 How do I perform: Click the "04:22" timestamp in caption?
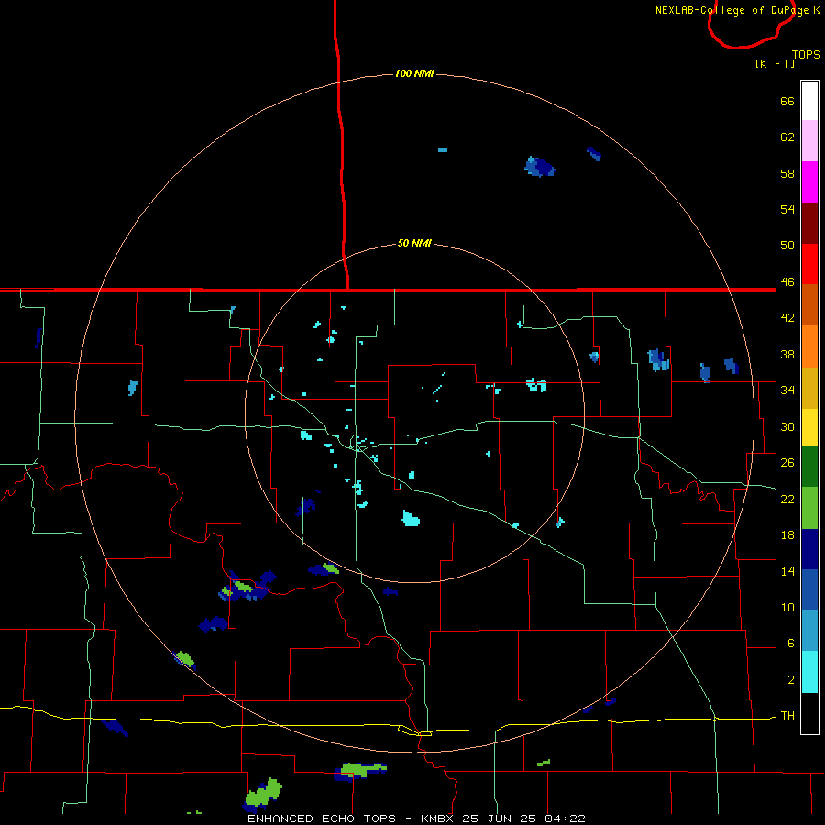tap(566, 819)
